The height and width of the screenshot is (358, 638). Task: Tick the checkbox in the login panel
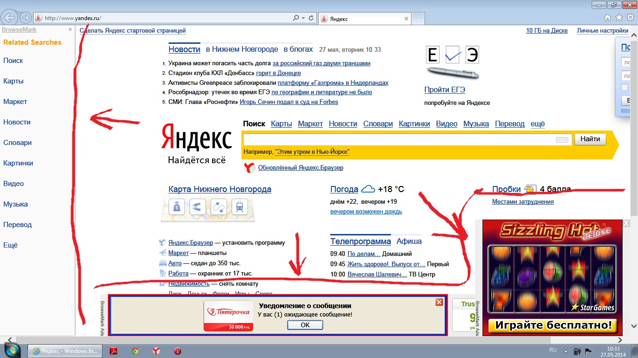click(625, 88)
